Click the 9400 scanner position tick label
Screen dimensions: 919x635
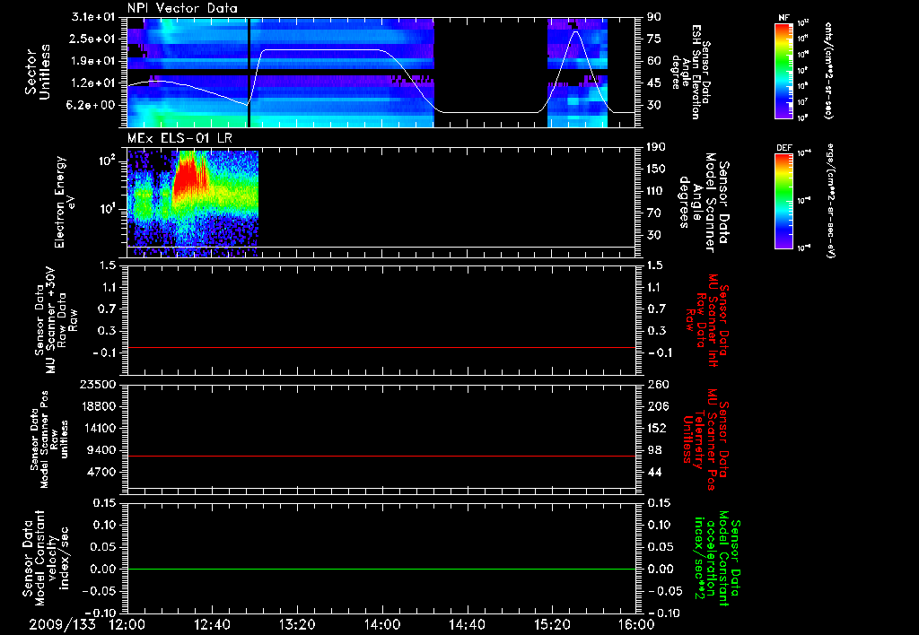tap(101, 450)
